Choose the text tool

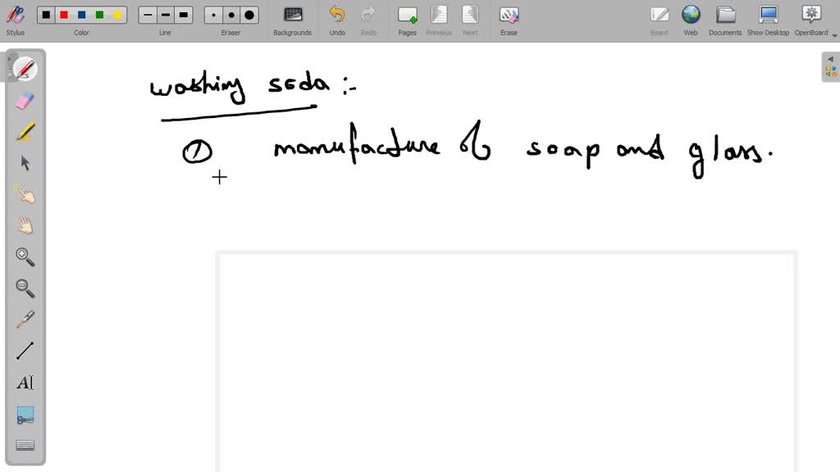[25, 383]
